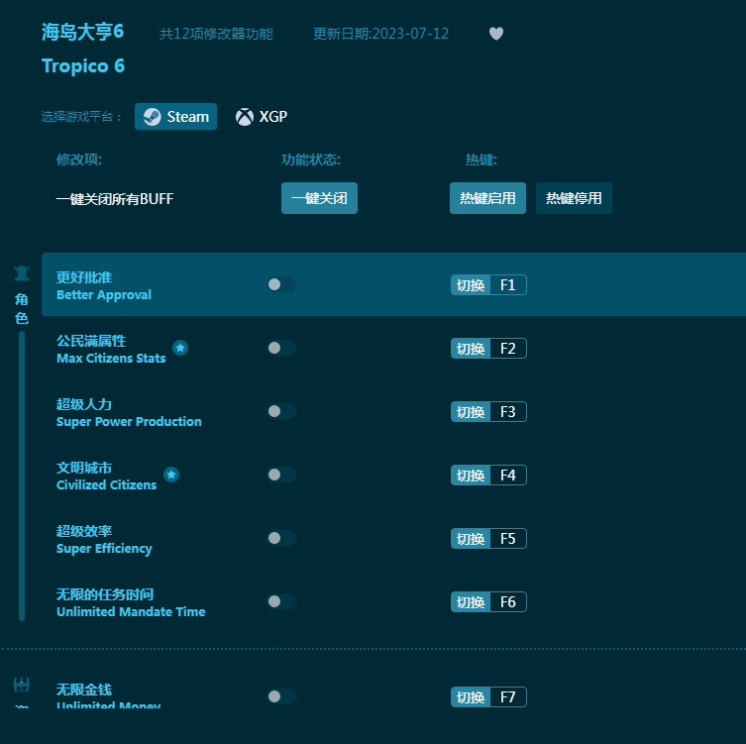Click the 一键关闭 button
This screenshot has height=744, width=746.
click(x=319, y=198)
